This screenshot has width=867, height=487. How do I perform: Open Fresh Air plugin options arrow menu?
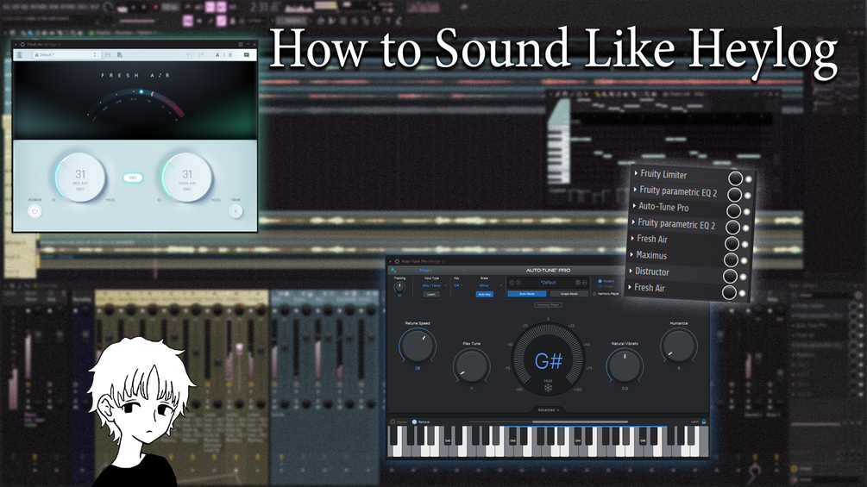tap(16, 44)
